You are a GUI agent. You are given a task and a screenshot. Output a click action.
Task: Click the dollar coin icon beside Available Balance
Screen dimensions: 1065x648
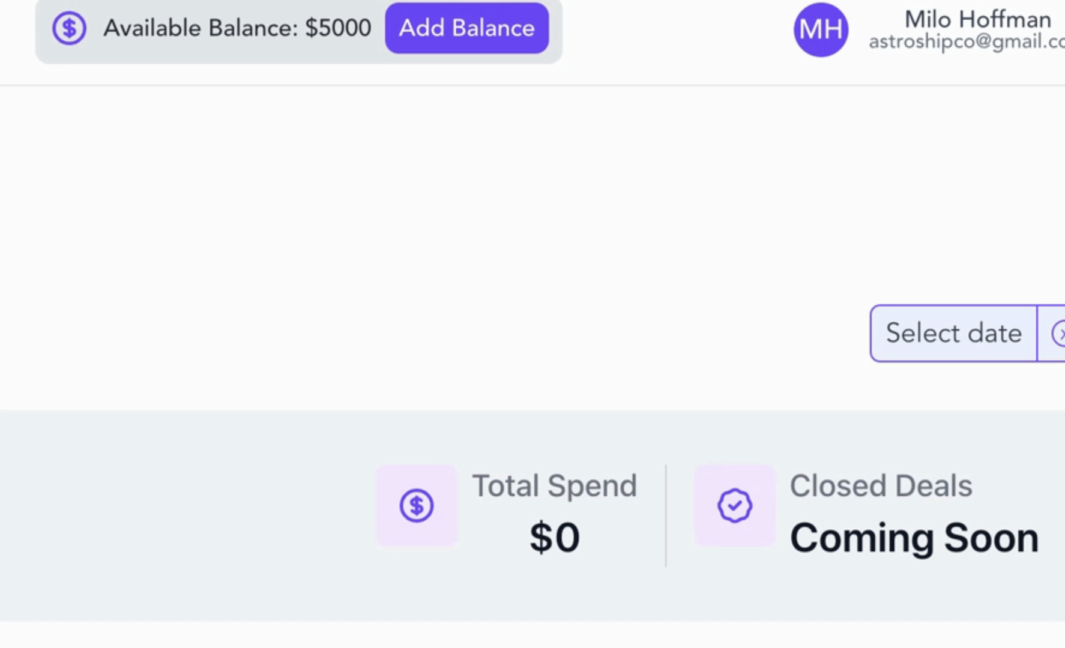pyautogui.click(x=69, y=28)
